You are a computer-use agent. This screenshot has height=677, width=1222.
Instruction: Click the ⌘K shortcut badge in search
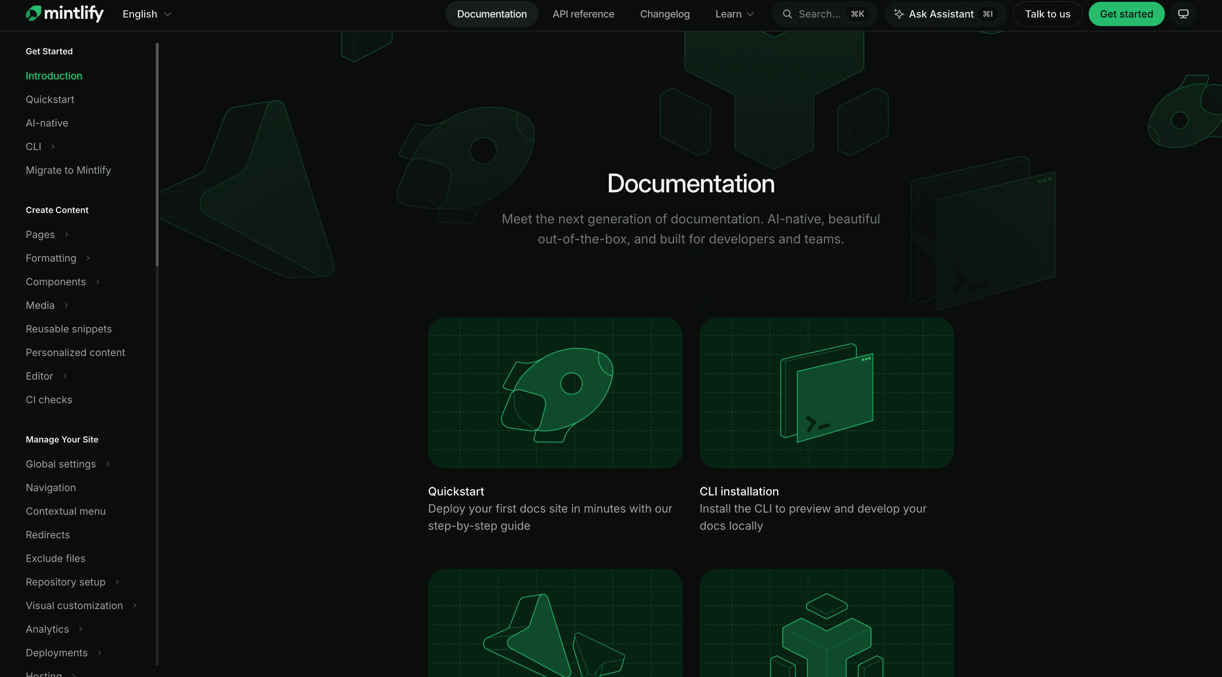coord(857,14)
